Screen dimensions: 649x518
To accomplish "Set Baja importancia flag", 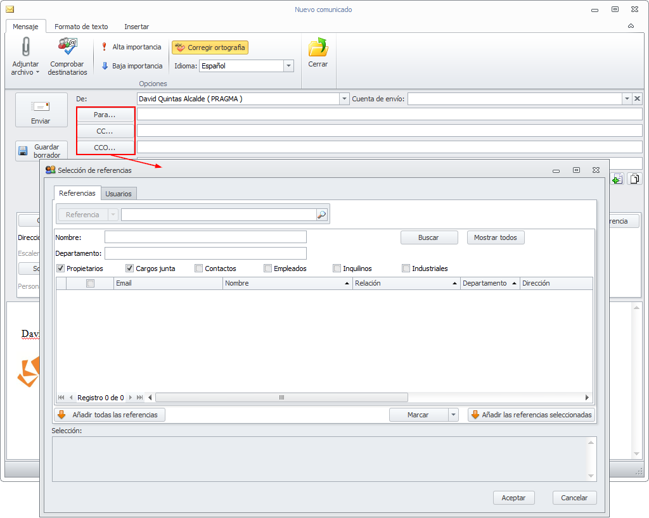I will point(132,66).
